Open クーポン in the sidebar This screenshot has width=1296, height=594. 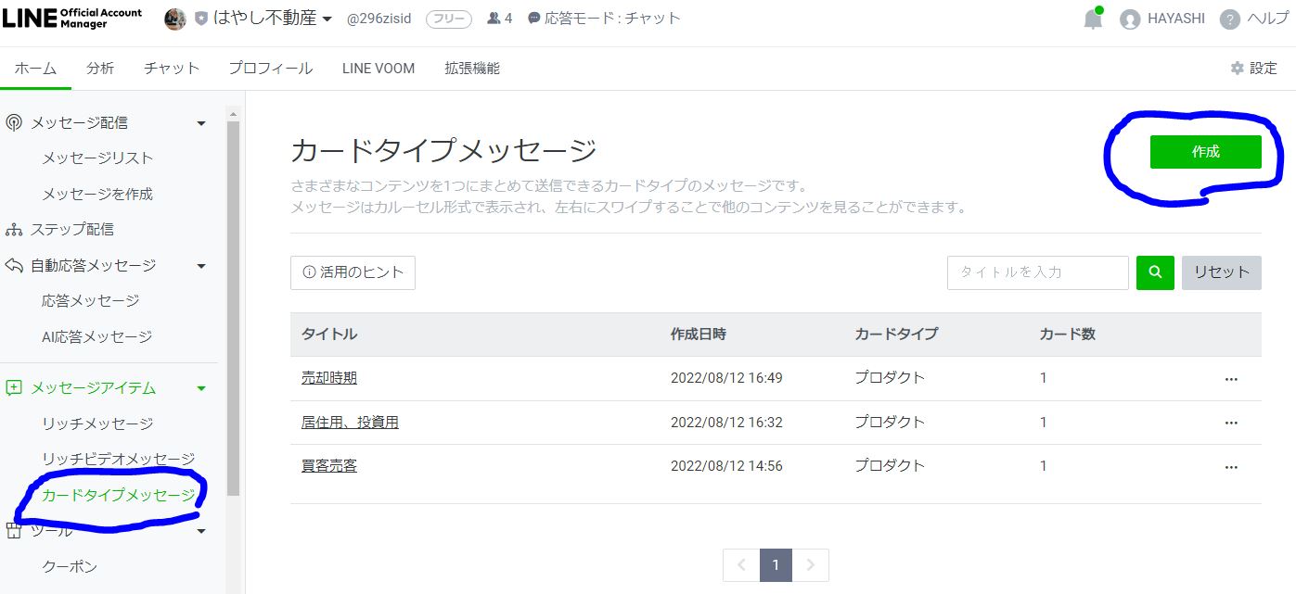tap(70, 566)
